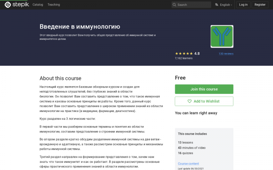
Task: Focus the Search input field
Action: pos(191,5)
